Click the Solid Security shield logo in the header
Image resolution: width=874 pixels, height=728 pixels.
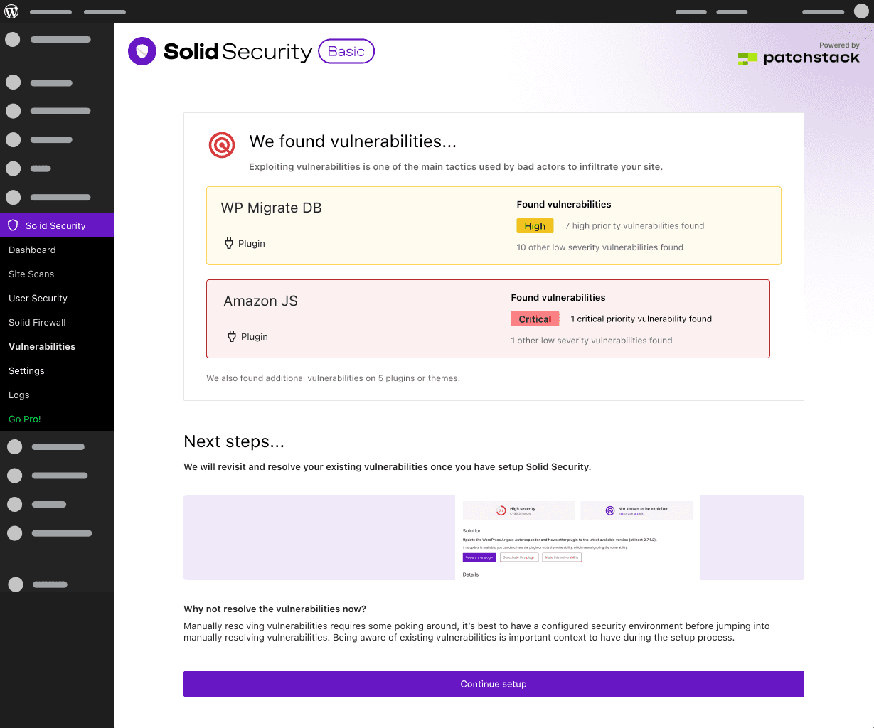click(142, 51)
